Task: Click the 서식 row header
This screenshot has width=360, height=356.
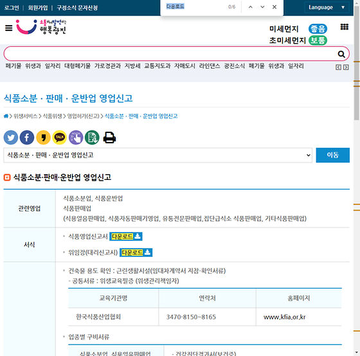Action: point(29,245)
